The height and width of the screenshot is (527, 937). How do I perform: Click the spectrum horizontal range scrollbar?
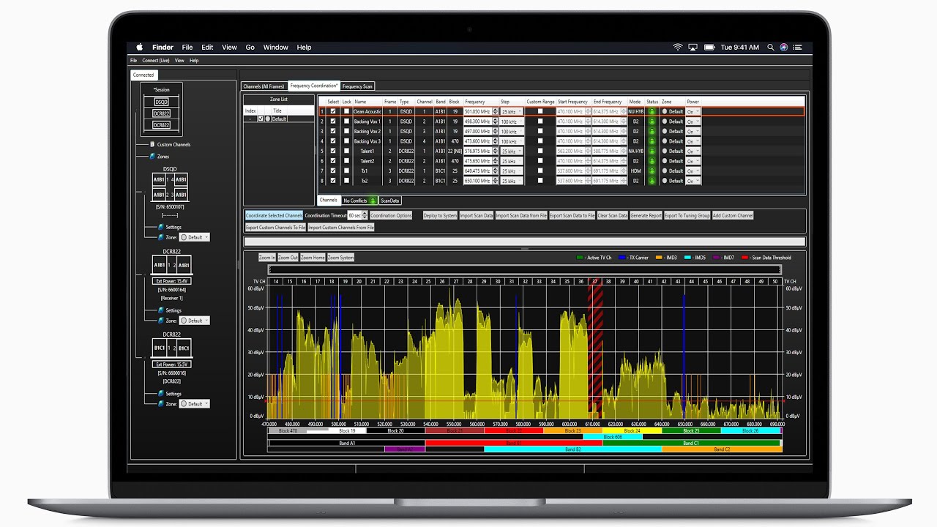tap(524, 270)
